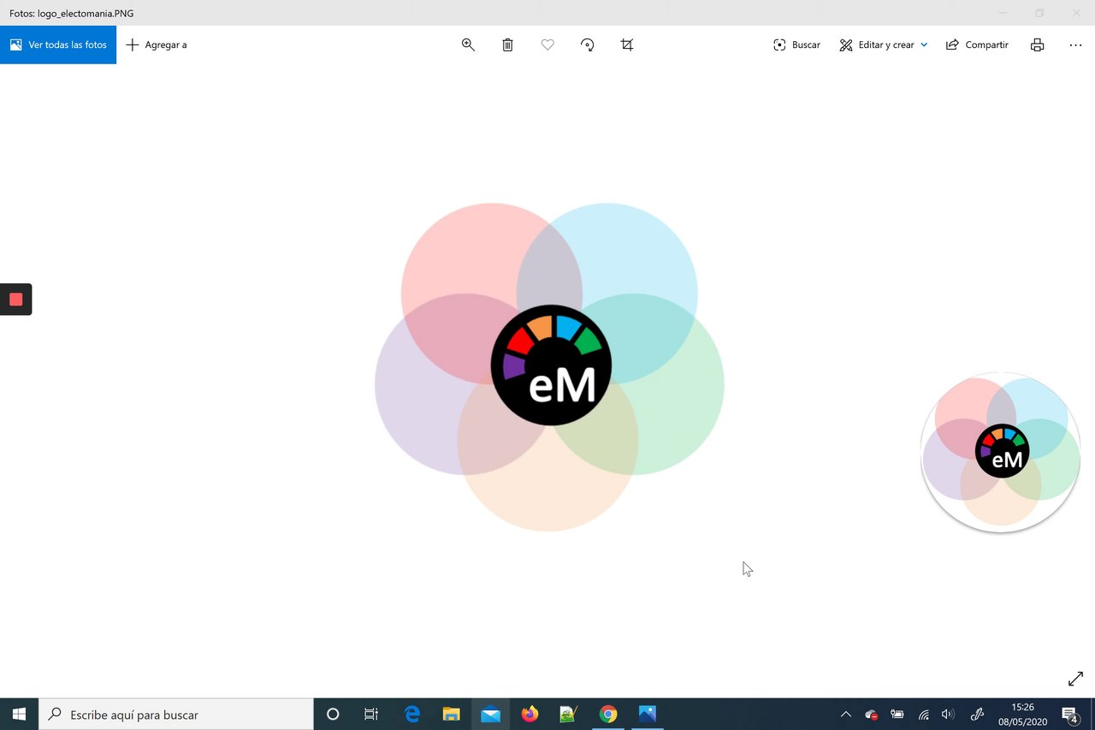Mark photo as favorite with heart icon
The image size is (1095, 730).
coord(547,45)
